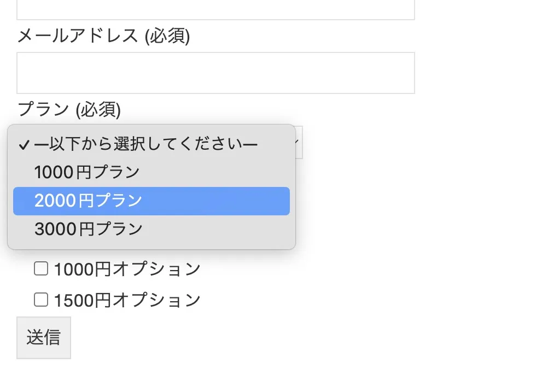This screenshot has width=548, height=387.
Task: Click the 送信 button to send the form
Action: click(44, 337)
